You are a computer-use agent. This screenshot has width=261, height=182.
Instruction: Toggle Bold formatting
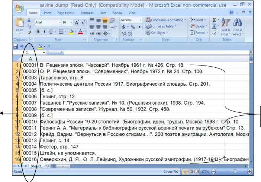point(38,32)
